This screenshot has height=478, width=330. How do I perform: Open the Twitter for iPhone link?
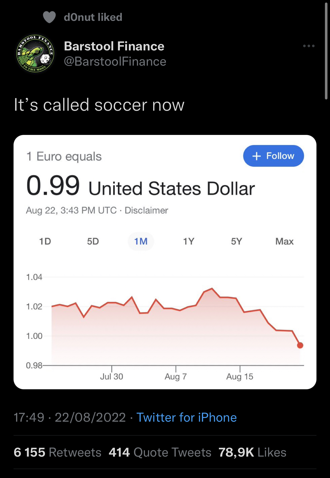[x=186, y=417]
